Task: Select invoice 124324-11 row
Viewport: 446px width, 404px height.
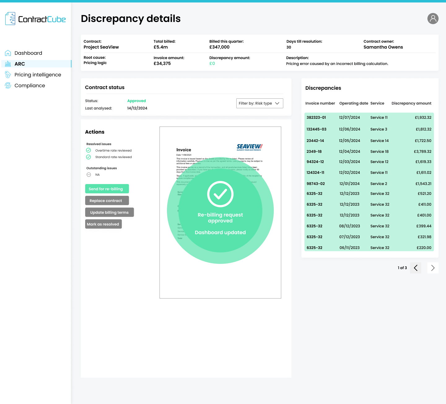Action: [369, 173]
